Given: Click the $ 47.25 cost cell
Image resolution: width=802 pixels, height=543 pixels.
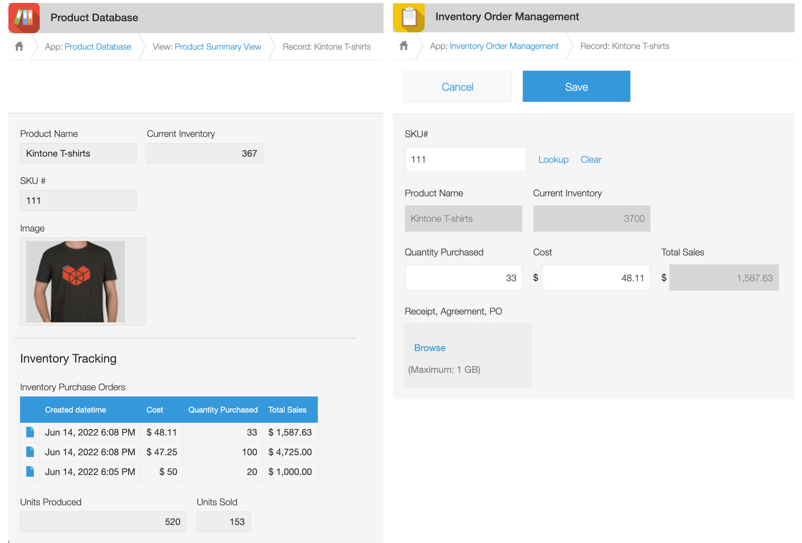Looking at the screenshot, I should coord(162,452).
